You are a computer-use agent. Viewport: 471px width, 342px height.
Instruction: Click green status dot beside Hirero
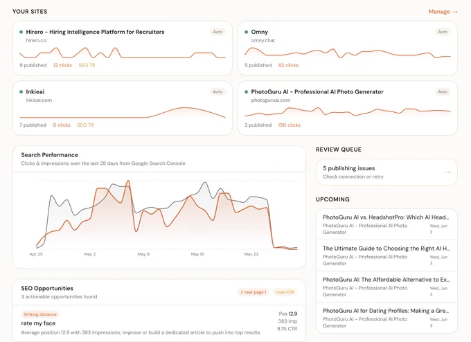click(21, 32)
